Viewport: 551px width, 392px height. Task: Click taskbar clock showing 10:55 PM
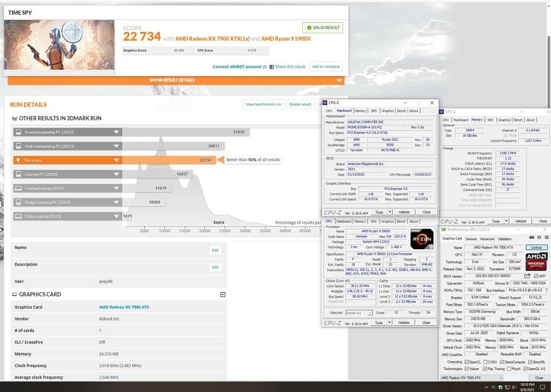coord(527,387)
